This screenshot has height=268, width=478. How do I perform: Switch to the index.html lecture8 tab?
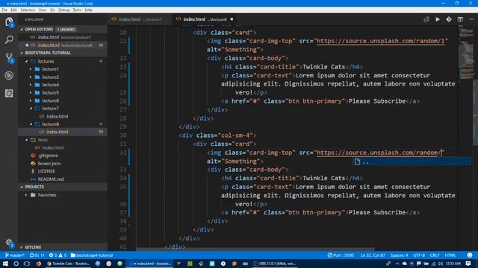click(205, 19)
